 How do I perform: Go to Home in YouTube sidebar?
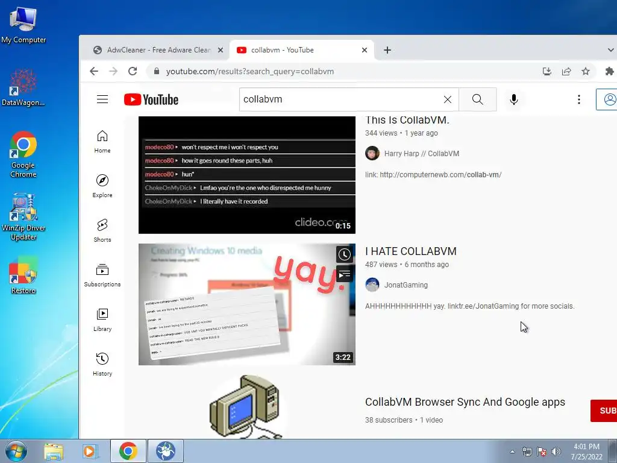[x=102, y=142]
